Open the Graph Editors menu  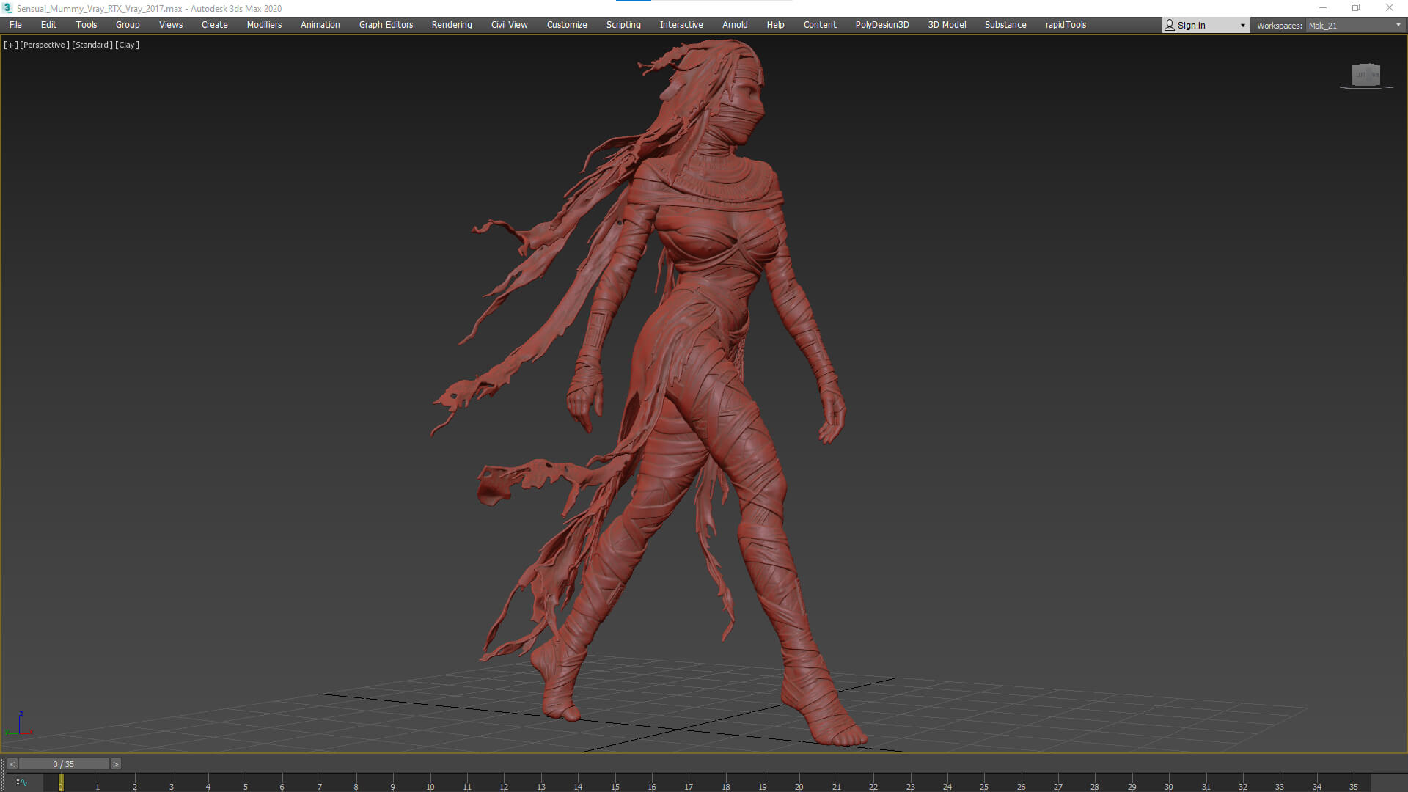click(x=386, y=25)
